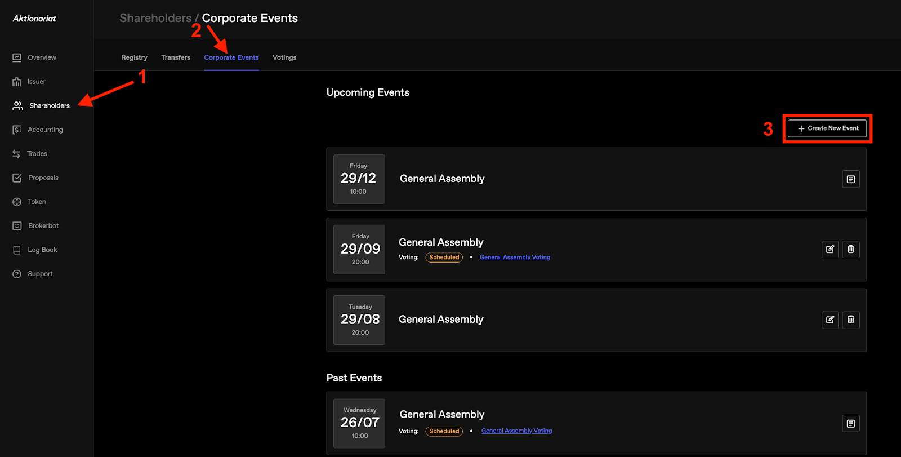The image size is (901, 457).
Task: Open the General Assembly Voting link for 29/09
Action: pyautogui.click(x=515, y=258)
